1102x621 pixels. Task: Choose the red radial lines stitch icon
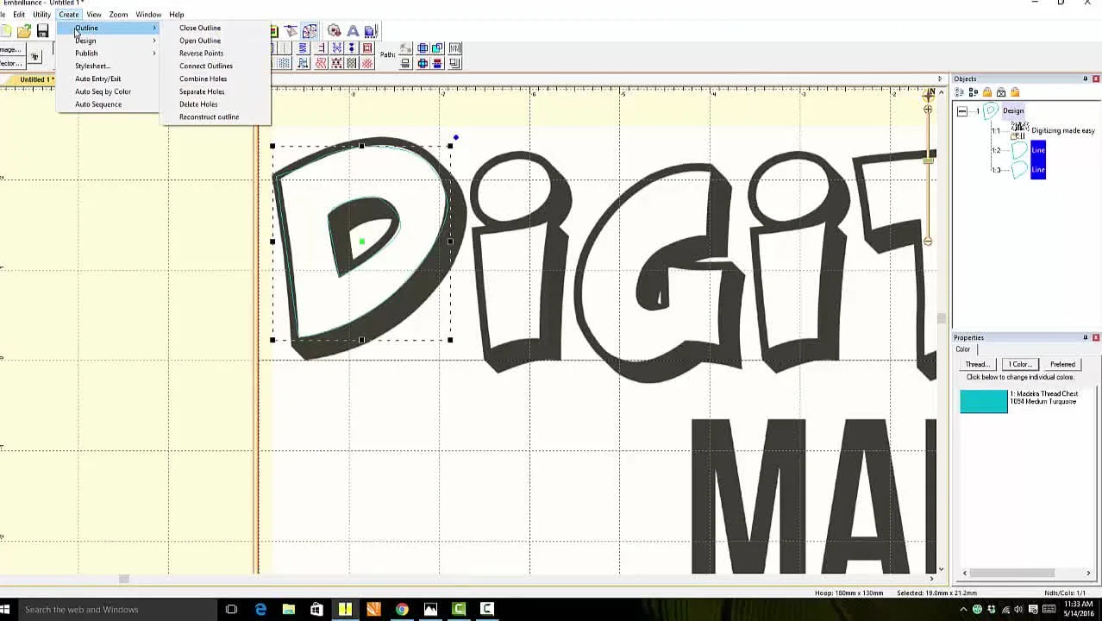[367, 63]
